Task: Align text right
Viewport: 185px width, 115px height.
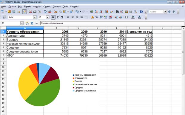Action: click(77, 17)
